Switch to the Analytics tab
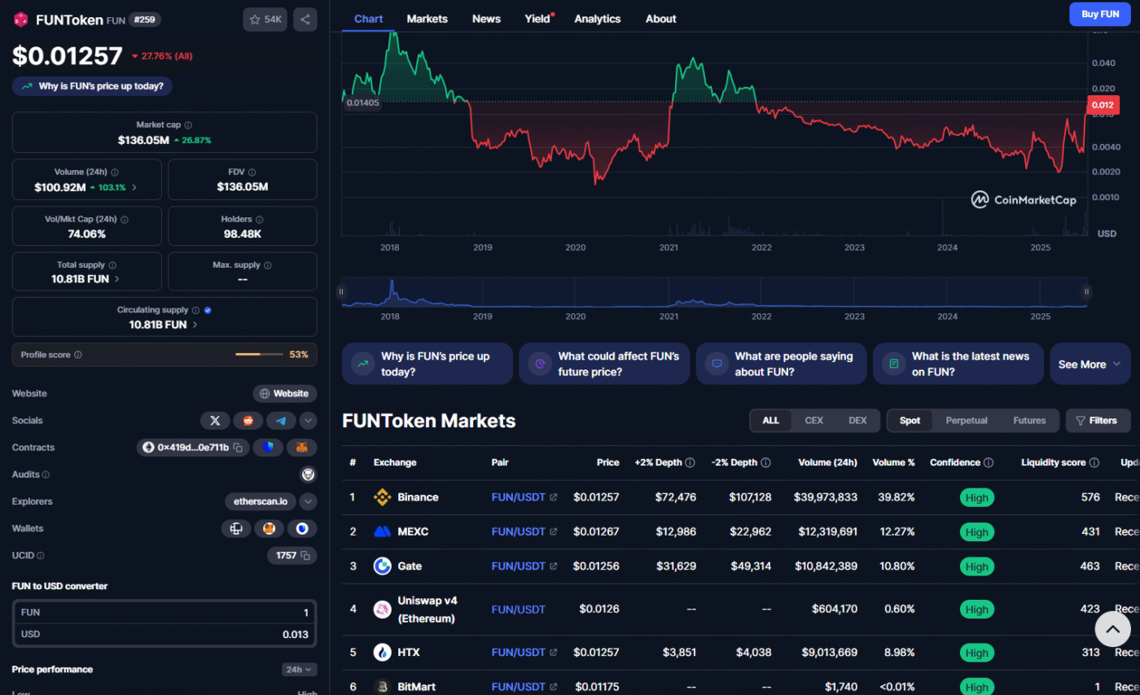Image resolution: width=1140 pixels, height=695 pixels. click(x=597, y=19)
